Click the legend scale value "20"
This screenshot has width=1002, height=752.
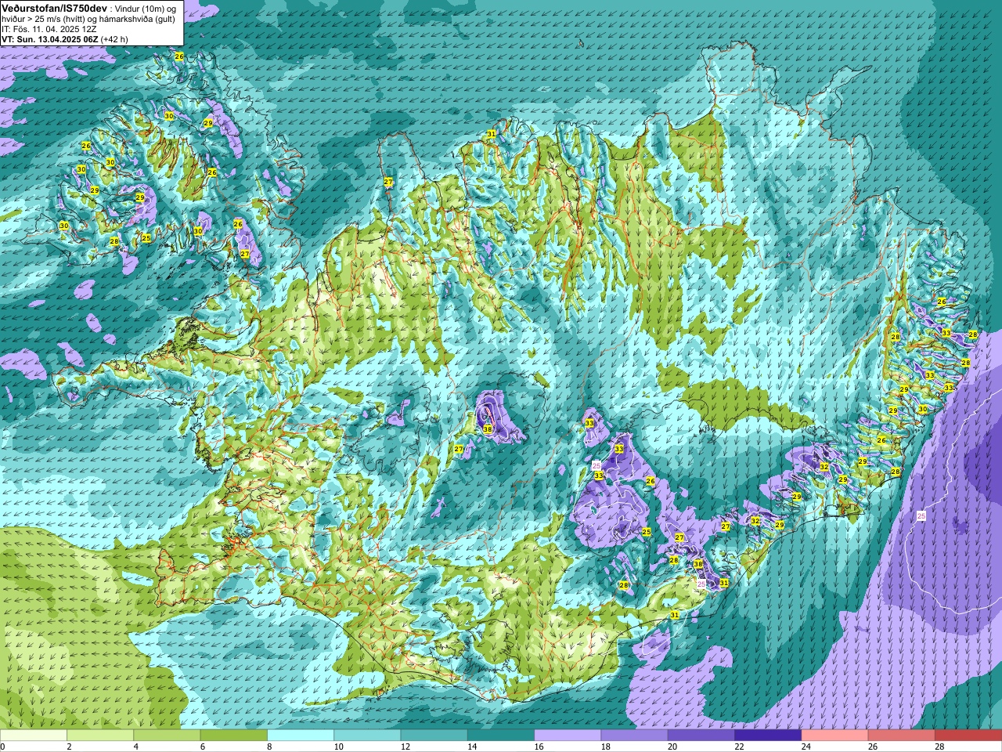[x=672, y=747]
